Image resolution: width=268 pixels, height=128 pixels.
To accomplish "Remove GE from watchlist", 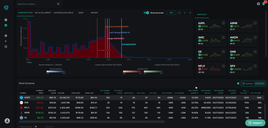I will click(223, 52).
